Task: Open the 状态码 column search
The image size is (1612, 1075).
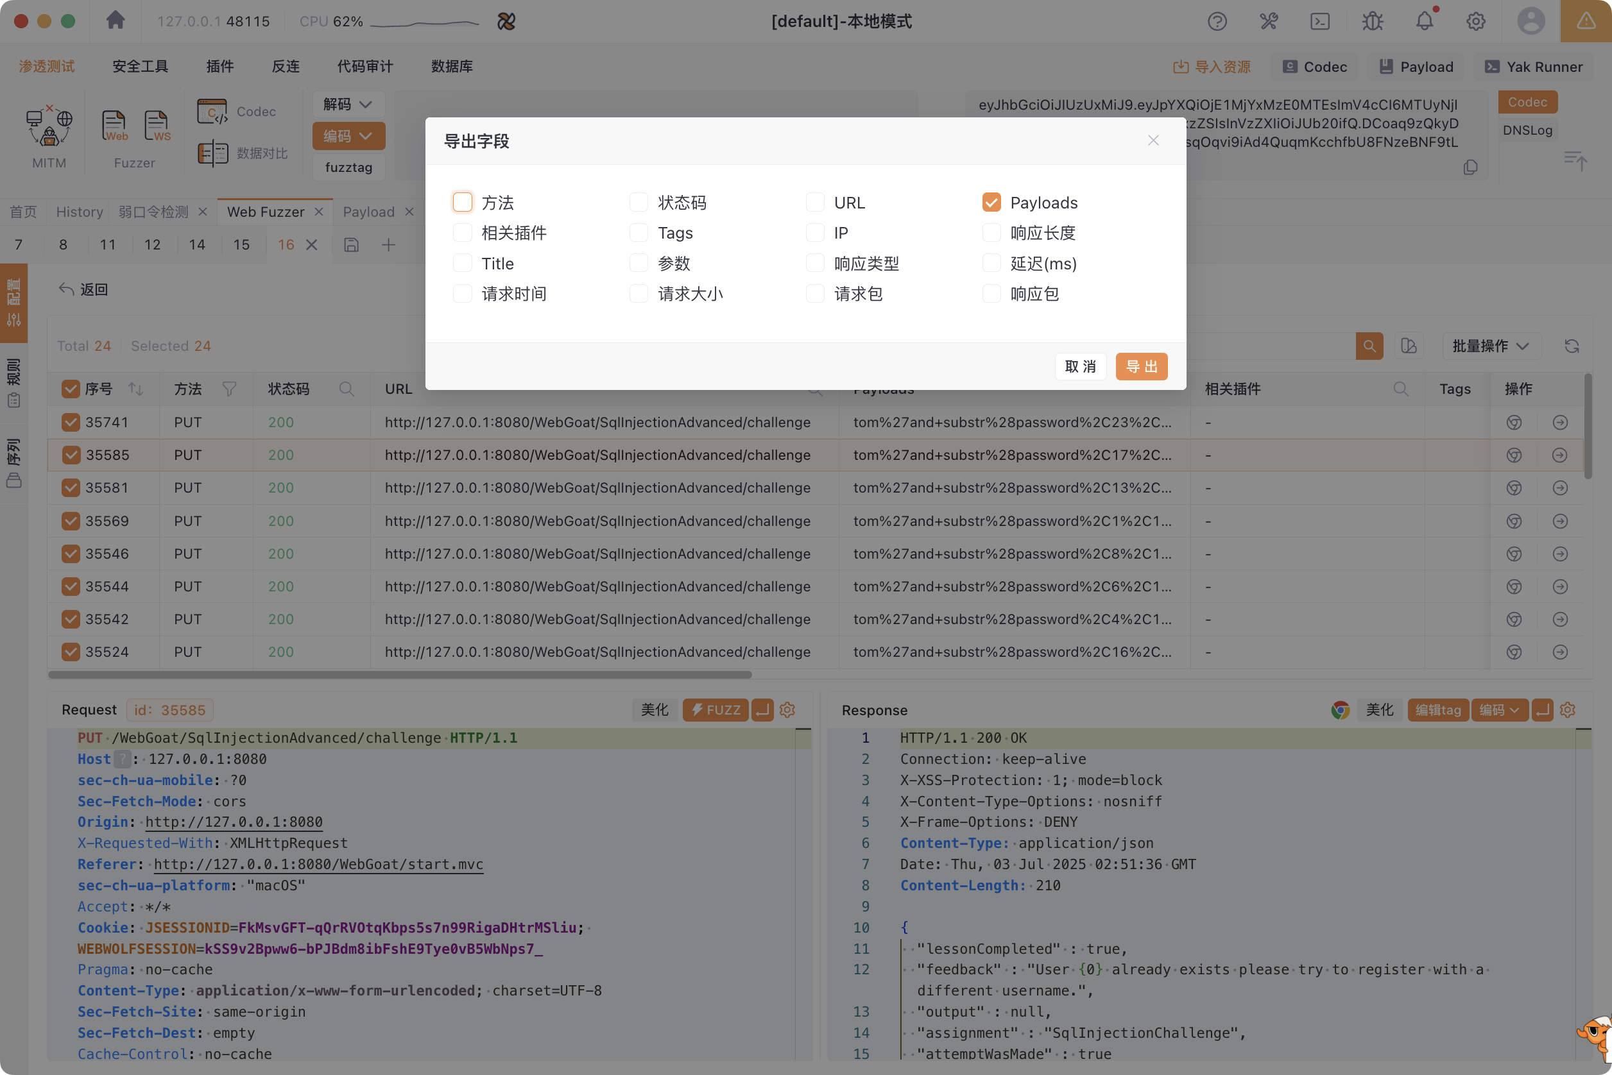Action: tap(347, 389)
